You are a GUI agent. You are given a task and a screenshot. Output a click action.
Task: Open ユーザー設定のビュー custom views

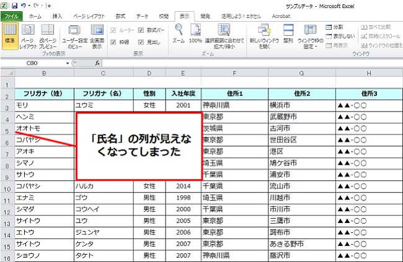[75, 36]
